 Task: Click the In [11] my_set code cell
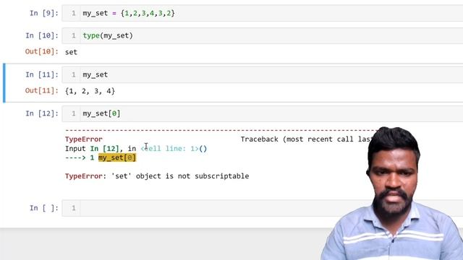point(262,74)
